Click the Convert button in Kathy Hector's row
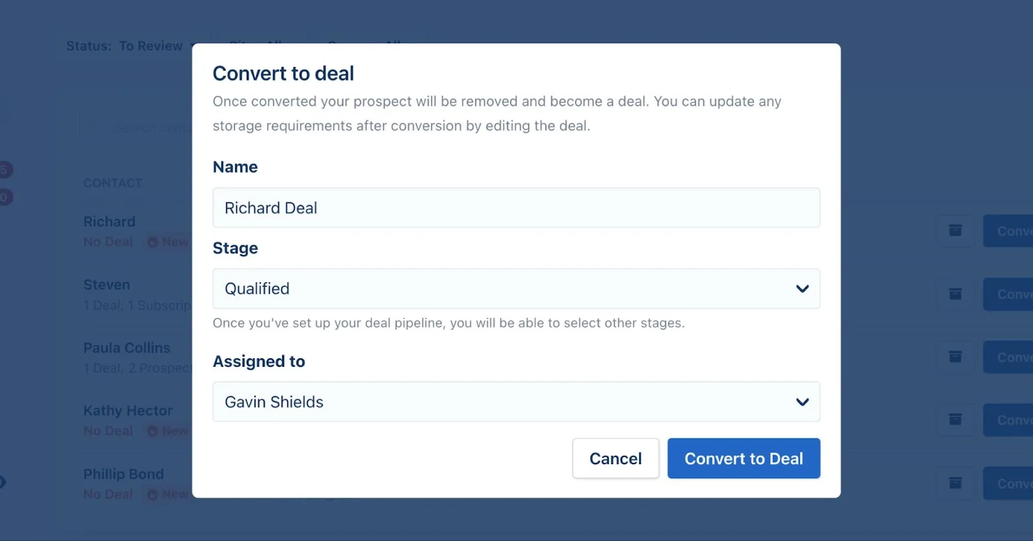Screen dimensions: 1033x541 point(1008,420)
